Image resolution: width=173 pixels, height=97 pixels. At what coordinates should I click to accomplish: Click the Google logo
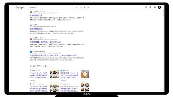coord(19,8)
